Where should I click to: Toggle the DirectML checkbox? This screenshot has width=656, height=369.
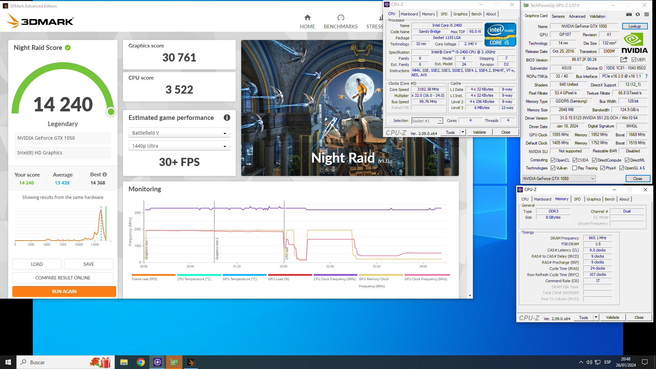point(627,160)
